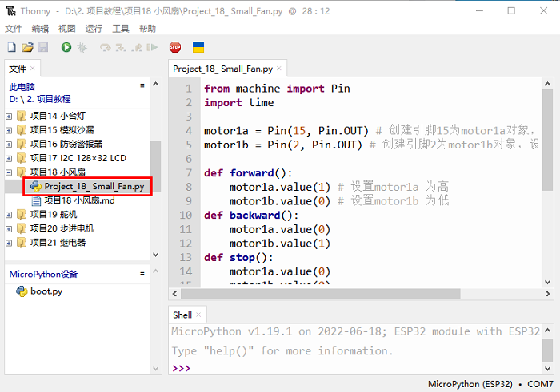This screenshot has width=560, height=392.
Task: Click the Open file folder icon
Action: click(x=27, y=48)
